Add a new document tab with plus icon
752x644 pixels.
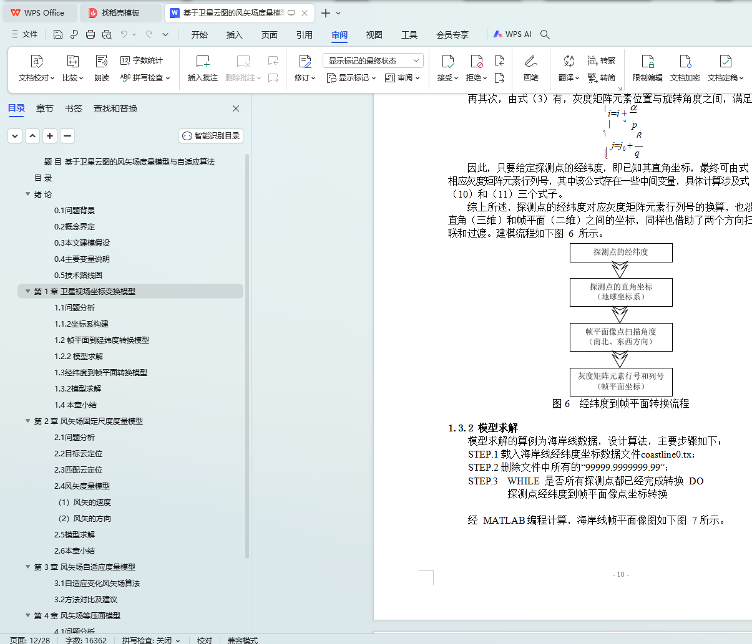coord(326,12)
